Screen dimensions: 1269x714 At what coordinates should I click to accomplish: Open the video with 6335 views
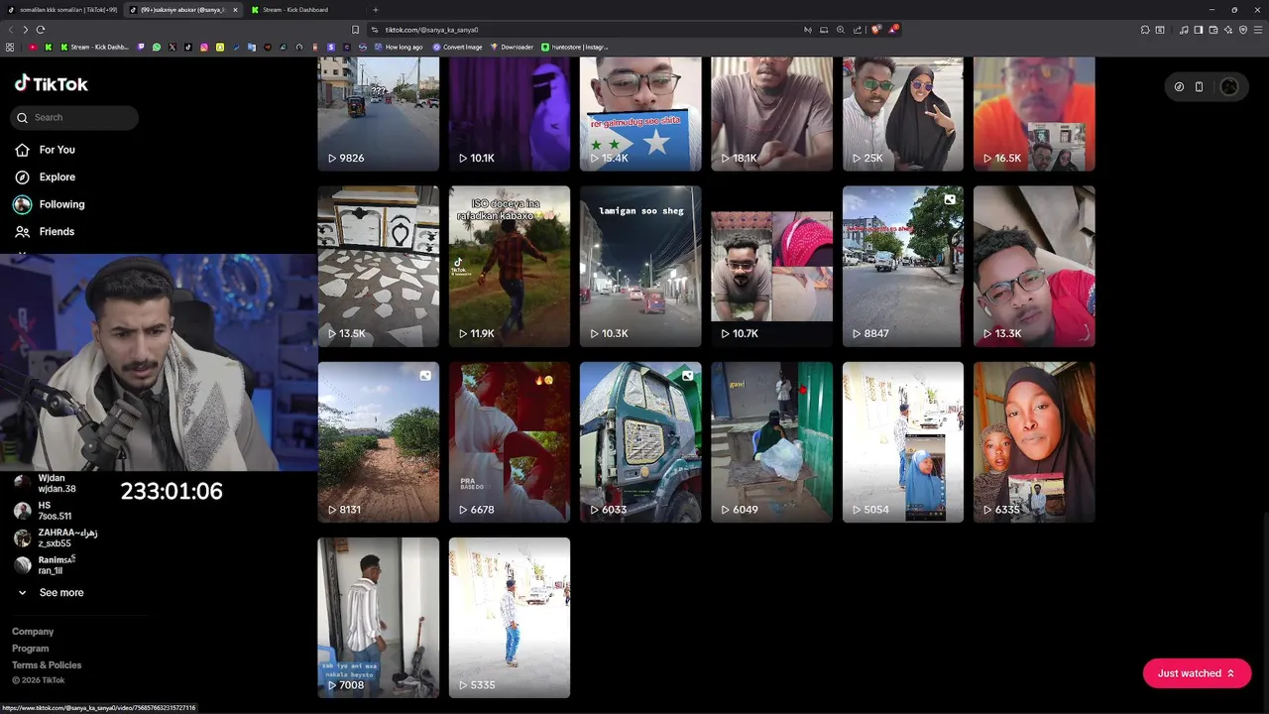coord(1034,442)
